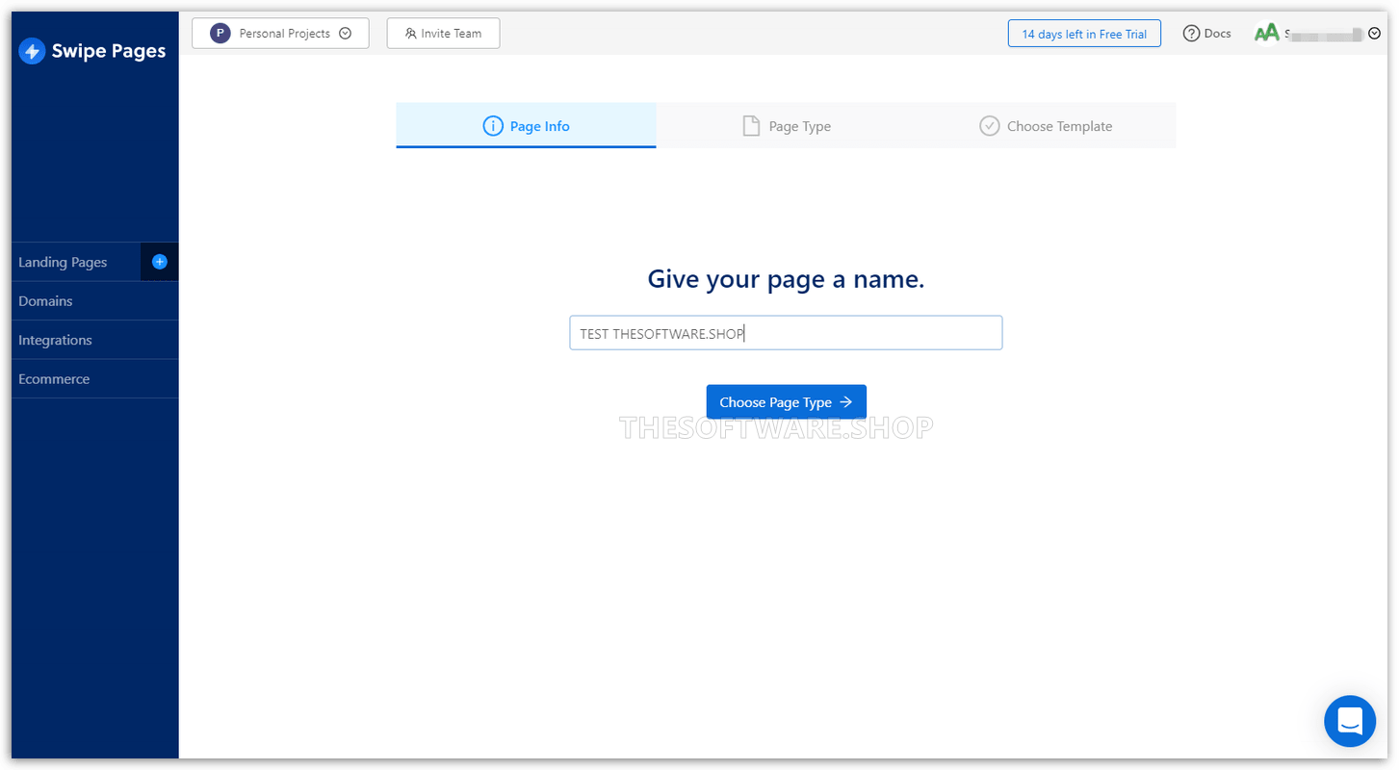Screen dimensions: 1399x770
Task: Click the Choose Template checkmark icon
Action: 989,126
